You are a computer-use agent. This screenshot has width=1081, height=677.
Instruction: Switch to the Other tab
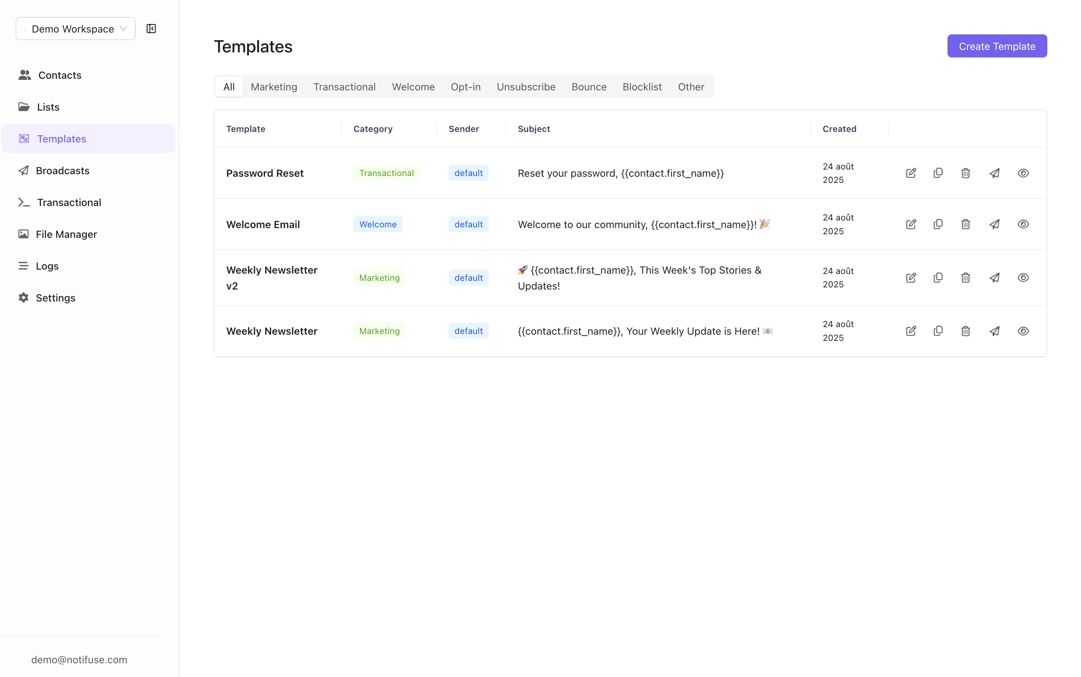[691, 87]
